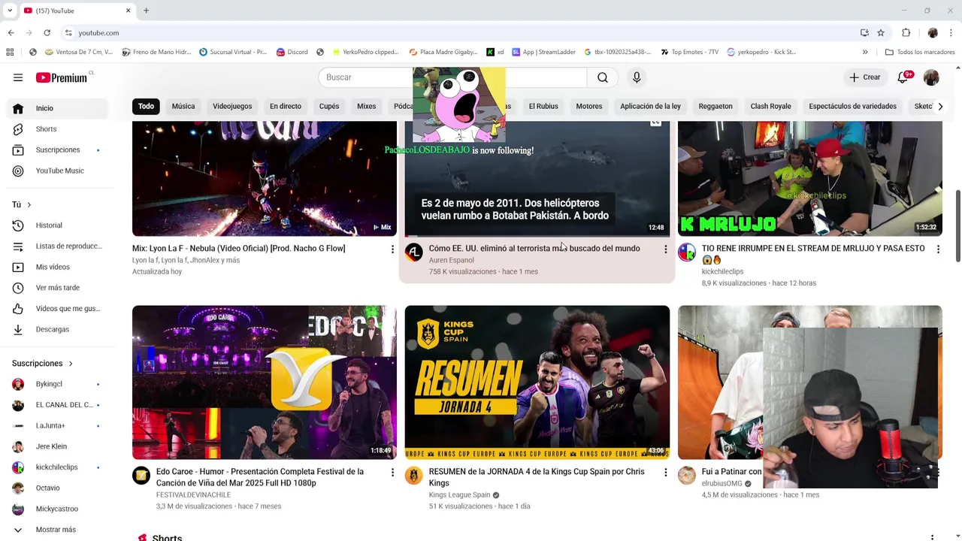The height and width of the screenshot is (541, 962).
Task: Open Historial in sidebar
Action: (x=58, y=225)
